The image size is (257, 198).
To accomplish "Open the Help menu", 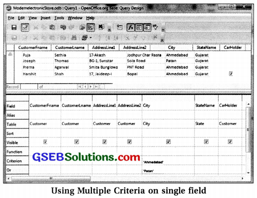I will (90, 18).
